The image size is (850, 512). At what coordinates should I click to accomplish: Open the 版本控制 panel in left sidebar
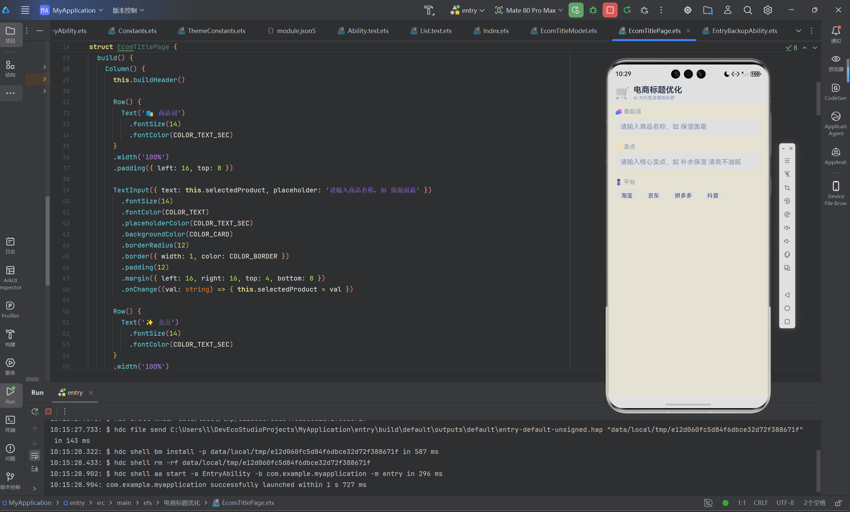tap(10, 481)
